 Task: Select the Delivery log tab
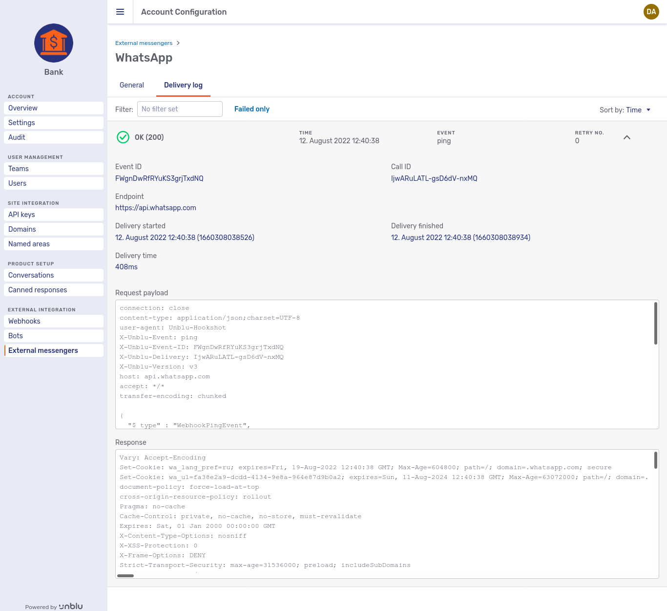point(183,85)
